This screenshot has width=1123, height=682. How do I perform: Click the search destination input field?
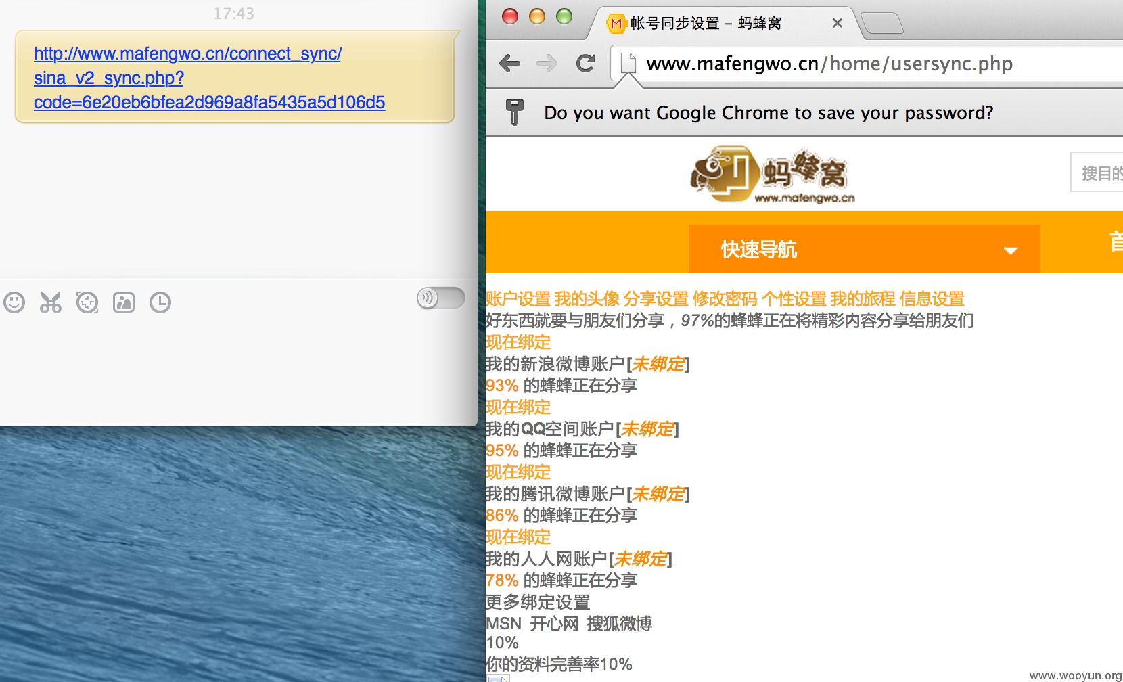tap(1097, 173)
